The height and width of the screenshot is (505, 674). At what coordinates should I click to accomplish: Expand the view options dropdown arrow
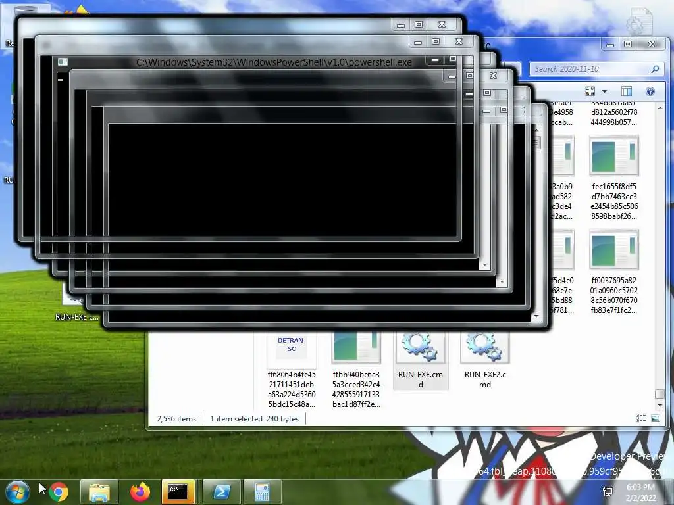click(x=604, y=91)
